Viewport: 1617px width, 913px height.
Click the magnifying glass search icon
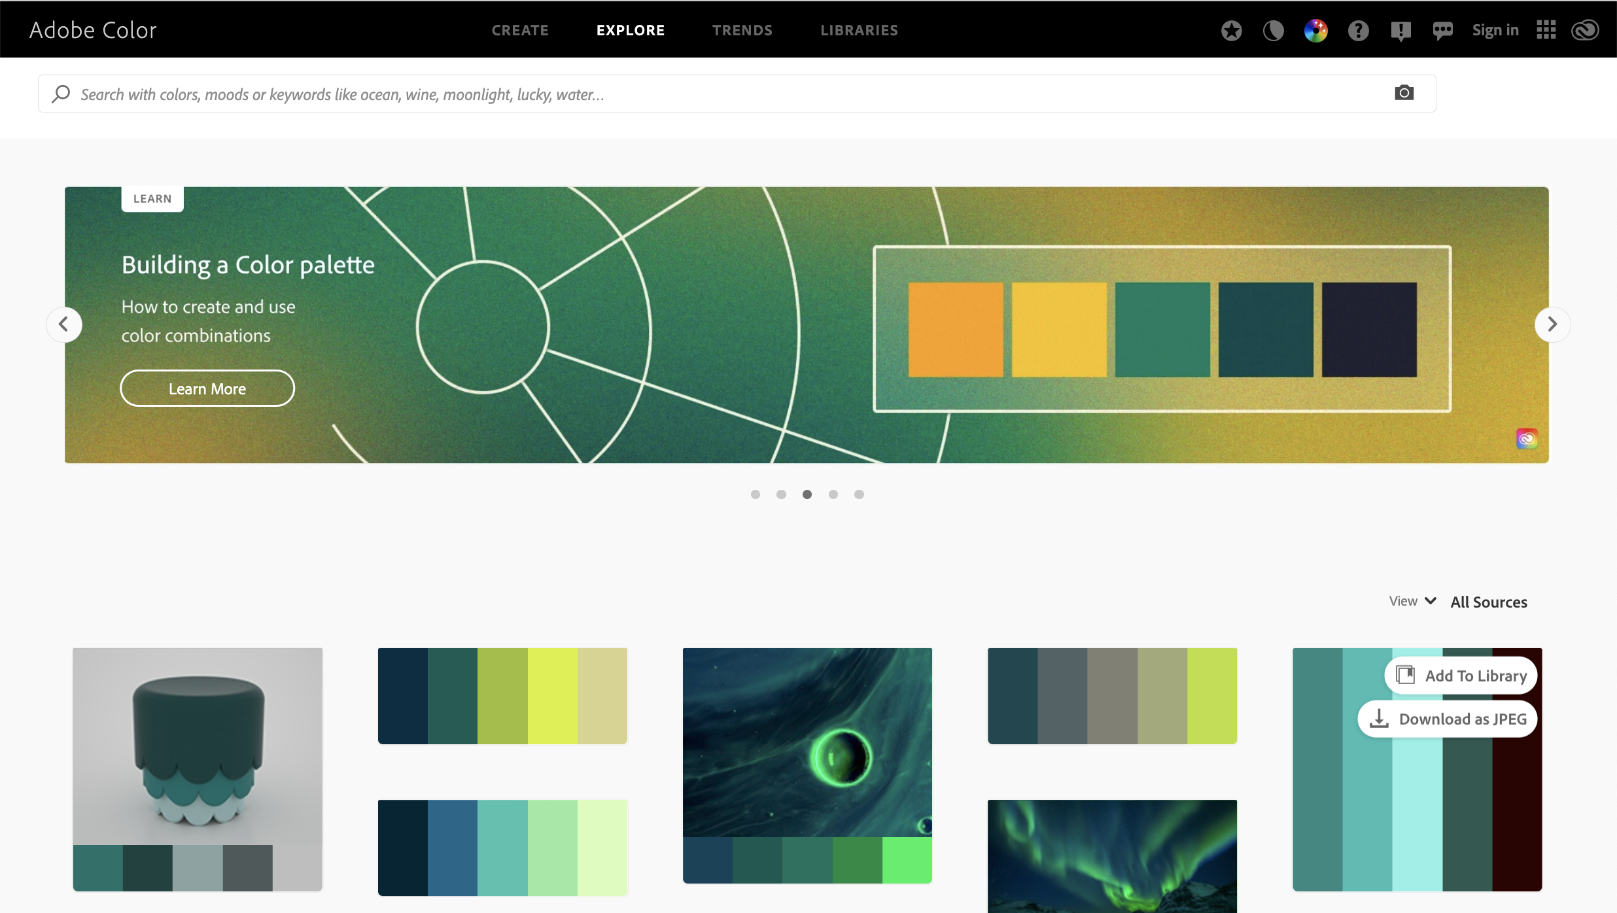point(61,94)
